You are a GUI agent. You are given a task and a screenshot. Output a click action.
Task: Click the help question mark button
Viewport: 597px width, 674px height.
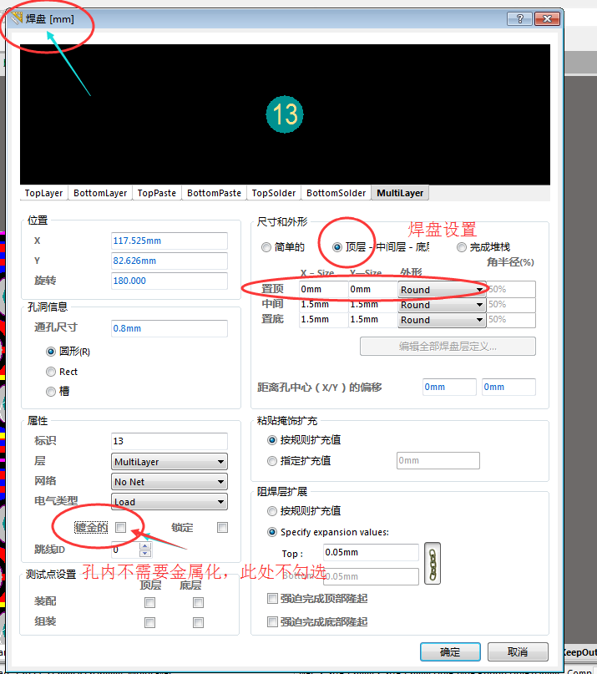click(519, 18)
